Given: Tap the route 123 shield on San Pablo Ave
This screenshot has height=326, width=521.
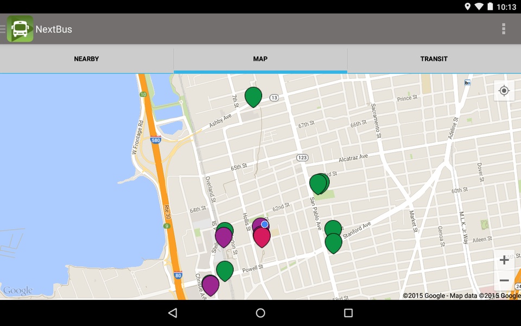Looking at the screenshot, I should point(302,158).
